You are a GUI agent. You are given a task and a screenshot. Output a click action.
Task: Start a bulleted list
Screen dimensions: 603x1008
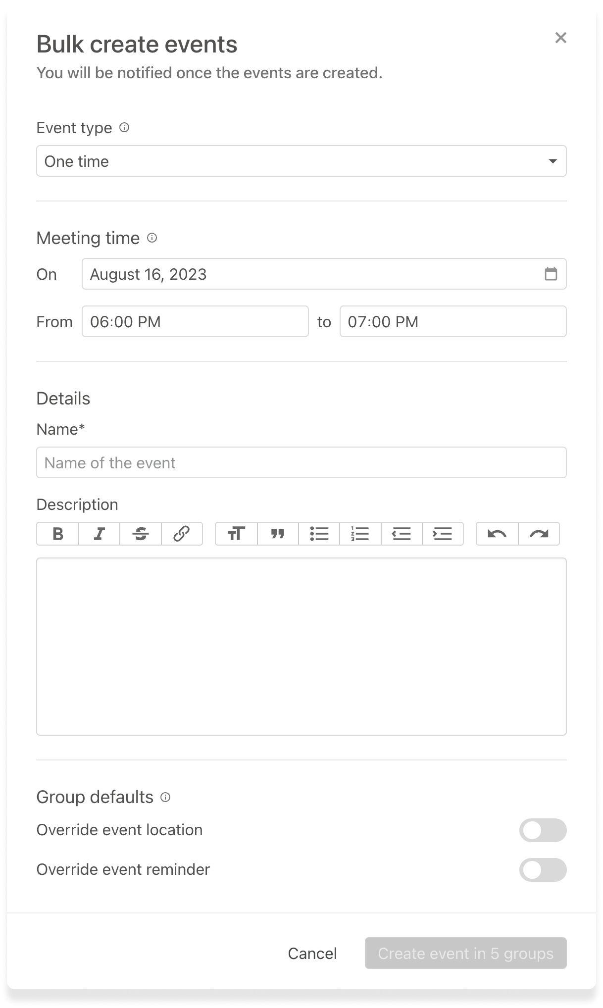click(319, 534)
